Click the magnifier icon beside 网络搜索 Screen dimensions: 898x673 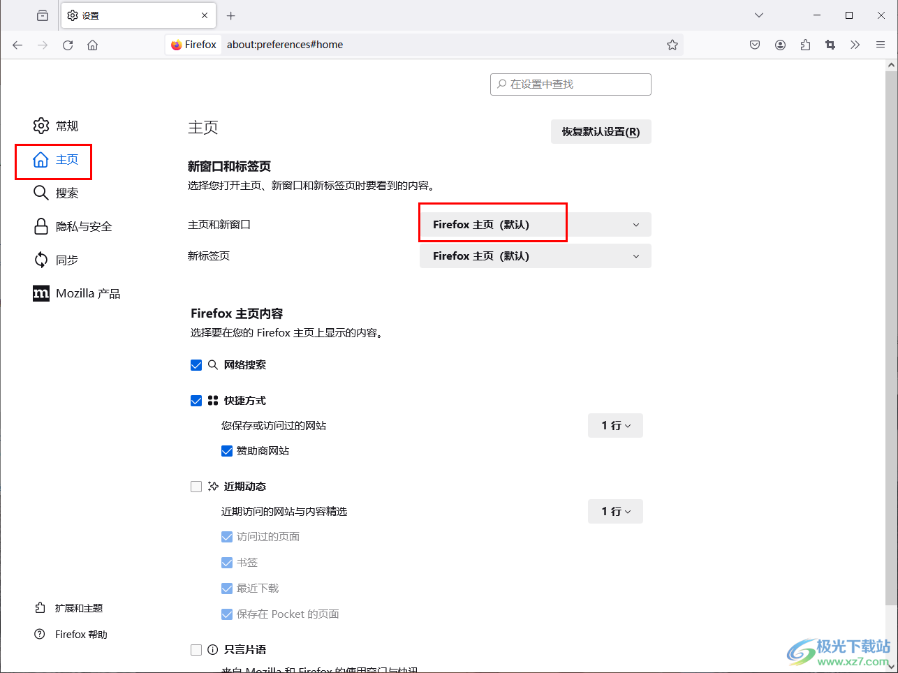click(213, 365)
